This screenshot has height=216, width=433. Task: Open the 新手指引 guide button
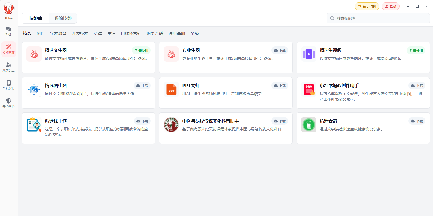tap(367, 6)
